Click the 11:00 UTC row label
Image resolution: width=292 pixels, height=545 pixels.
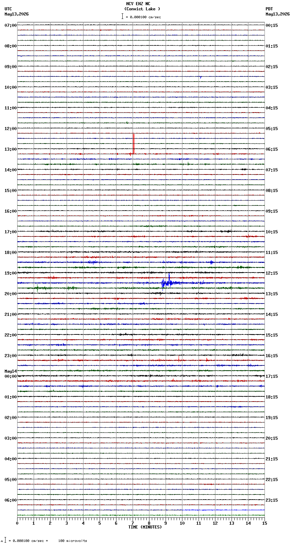pos(11,108)
